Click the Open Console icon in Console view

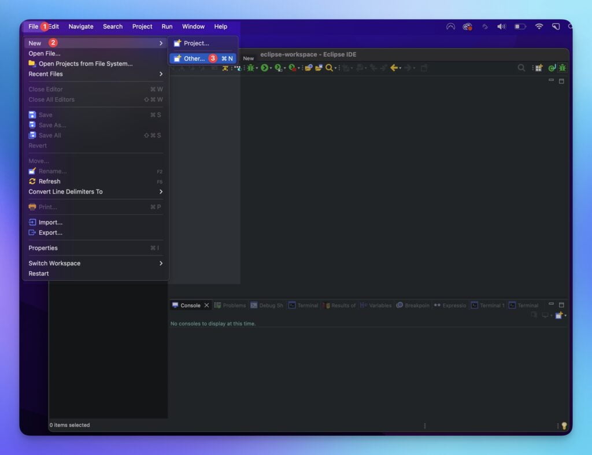[559, 315]
